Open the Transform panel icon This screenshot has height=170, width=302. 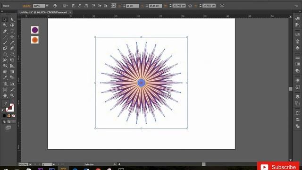[x=297, y=113]
